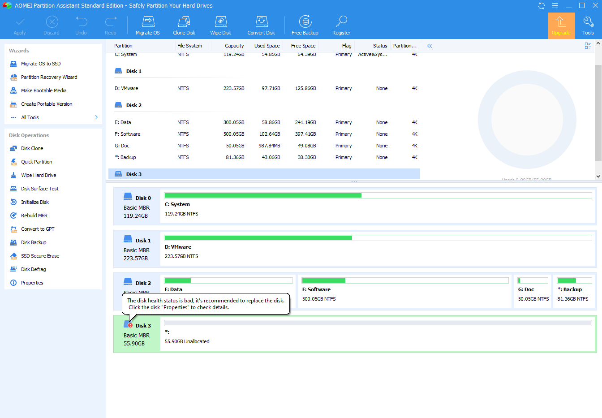
Task: Expand the All Tools submenu arrow
Action: (x=96, y=117)
